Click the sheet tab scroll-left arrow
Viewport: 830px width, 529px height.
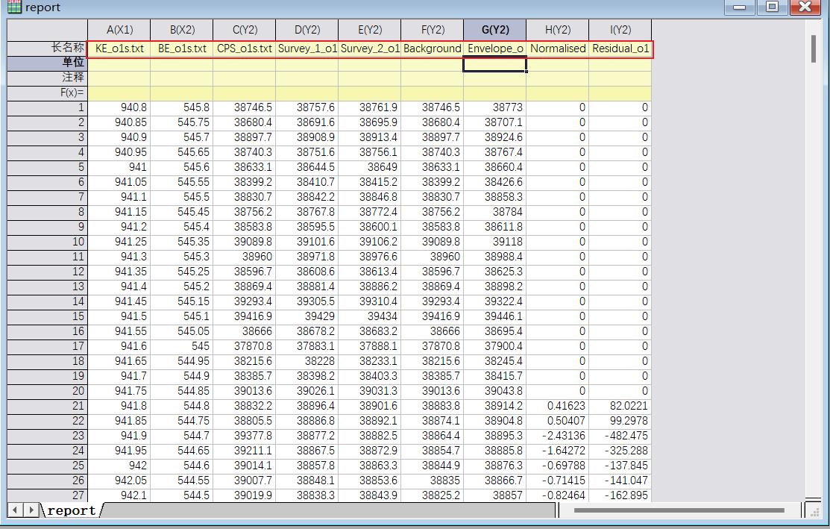(x=15, y=510)
